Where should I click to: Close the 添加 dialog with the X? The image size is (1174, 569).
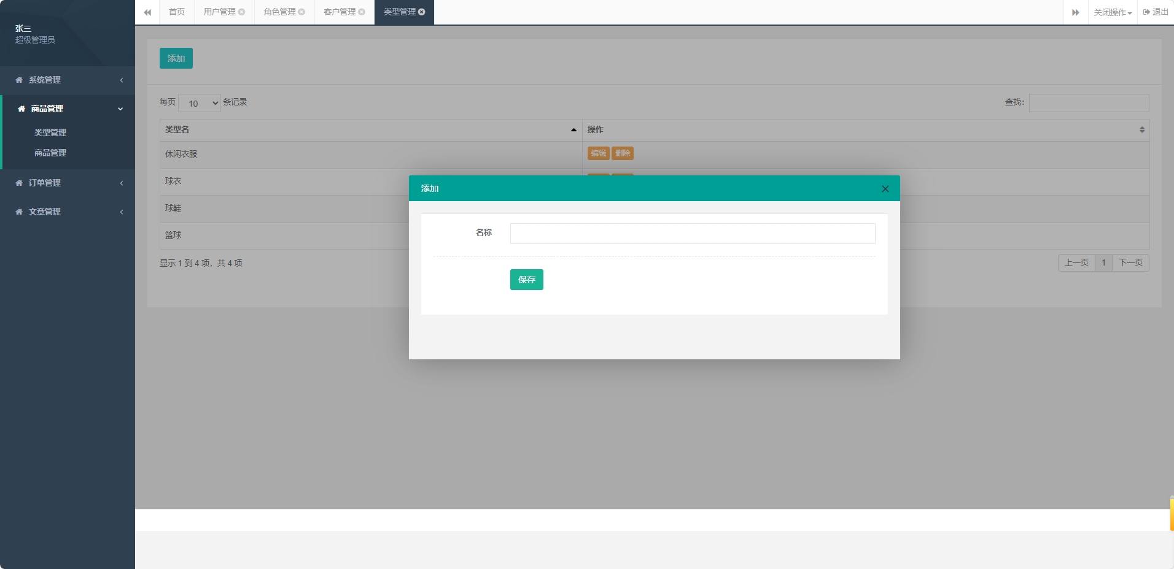point(885,189)
